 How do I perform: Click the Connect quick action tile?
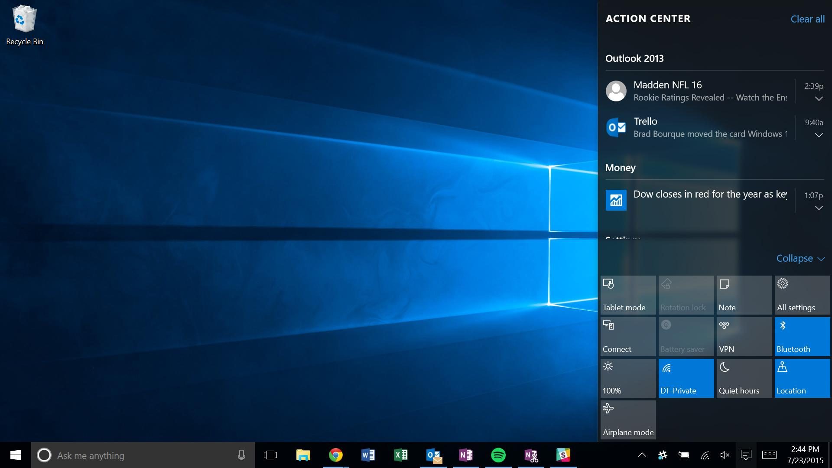(628, 337)
